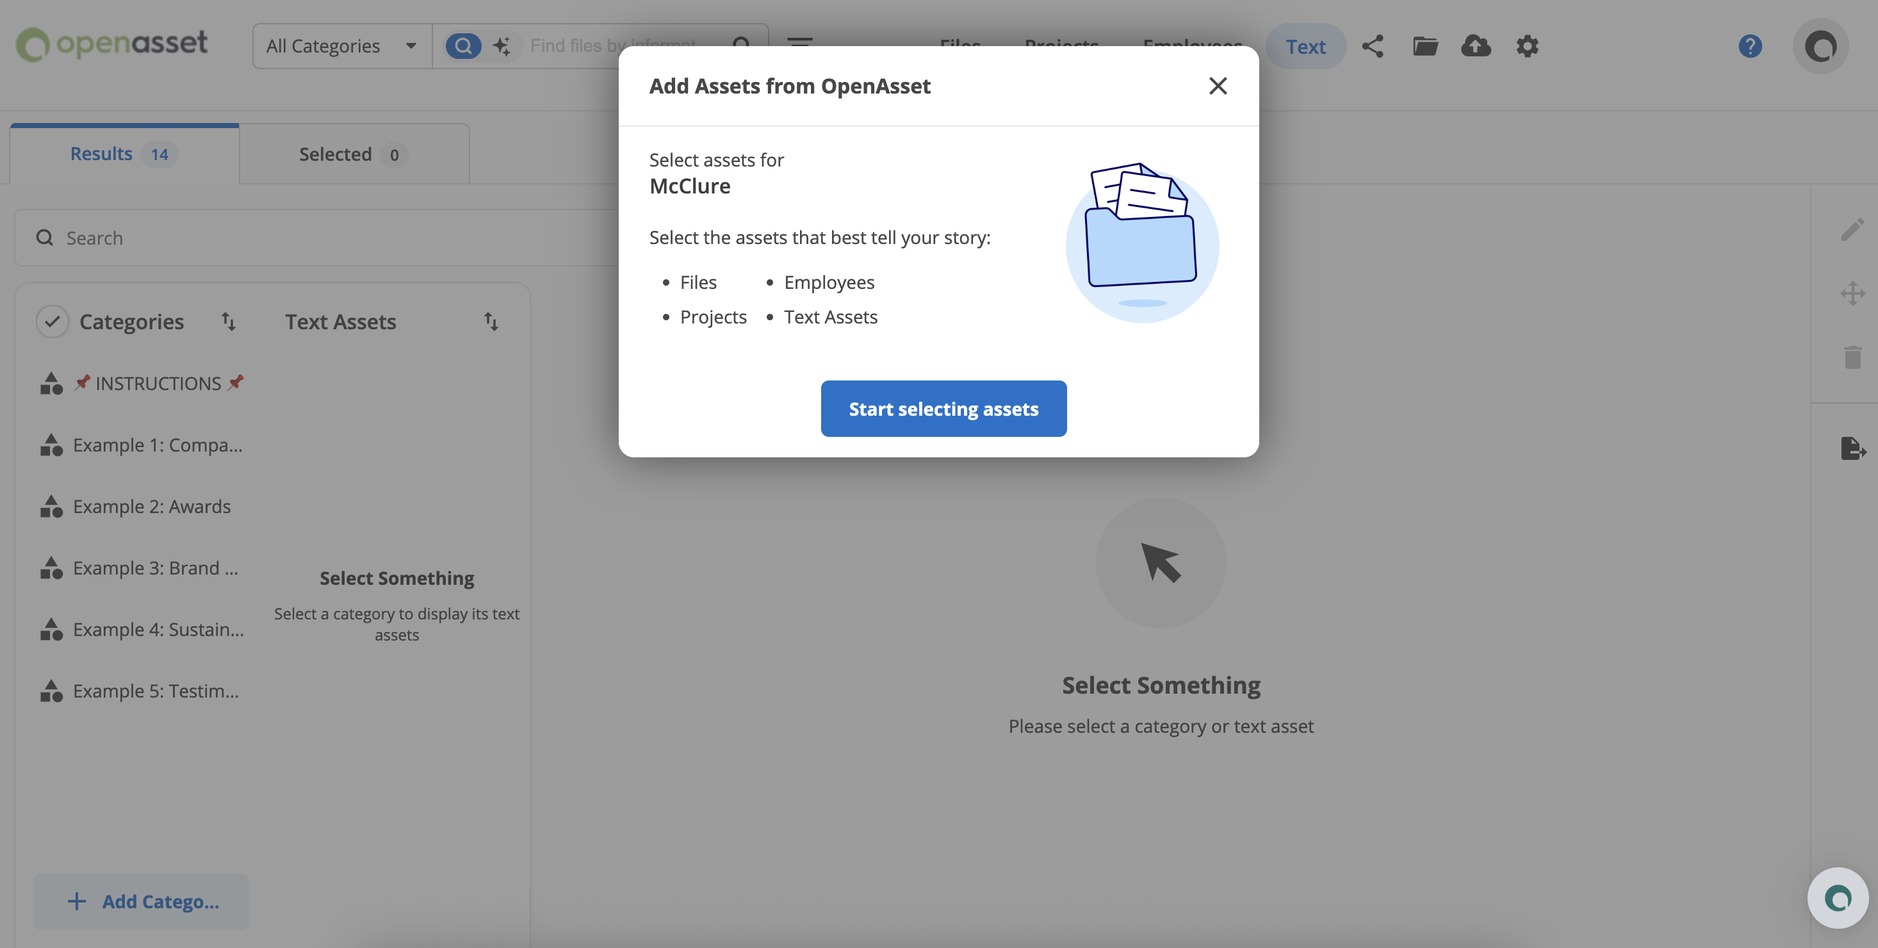Sort the Text Assets column with arrows
Screen dimensions: 1878x948
[491, 322]
